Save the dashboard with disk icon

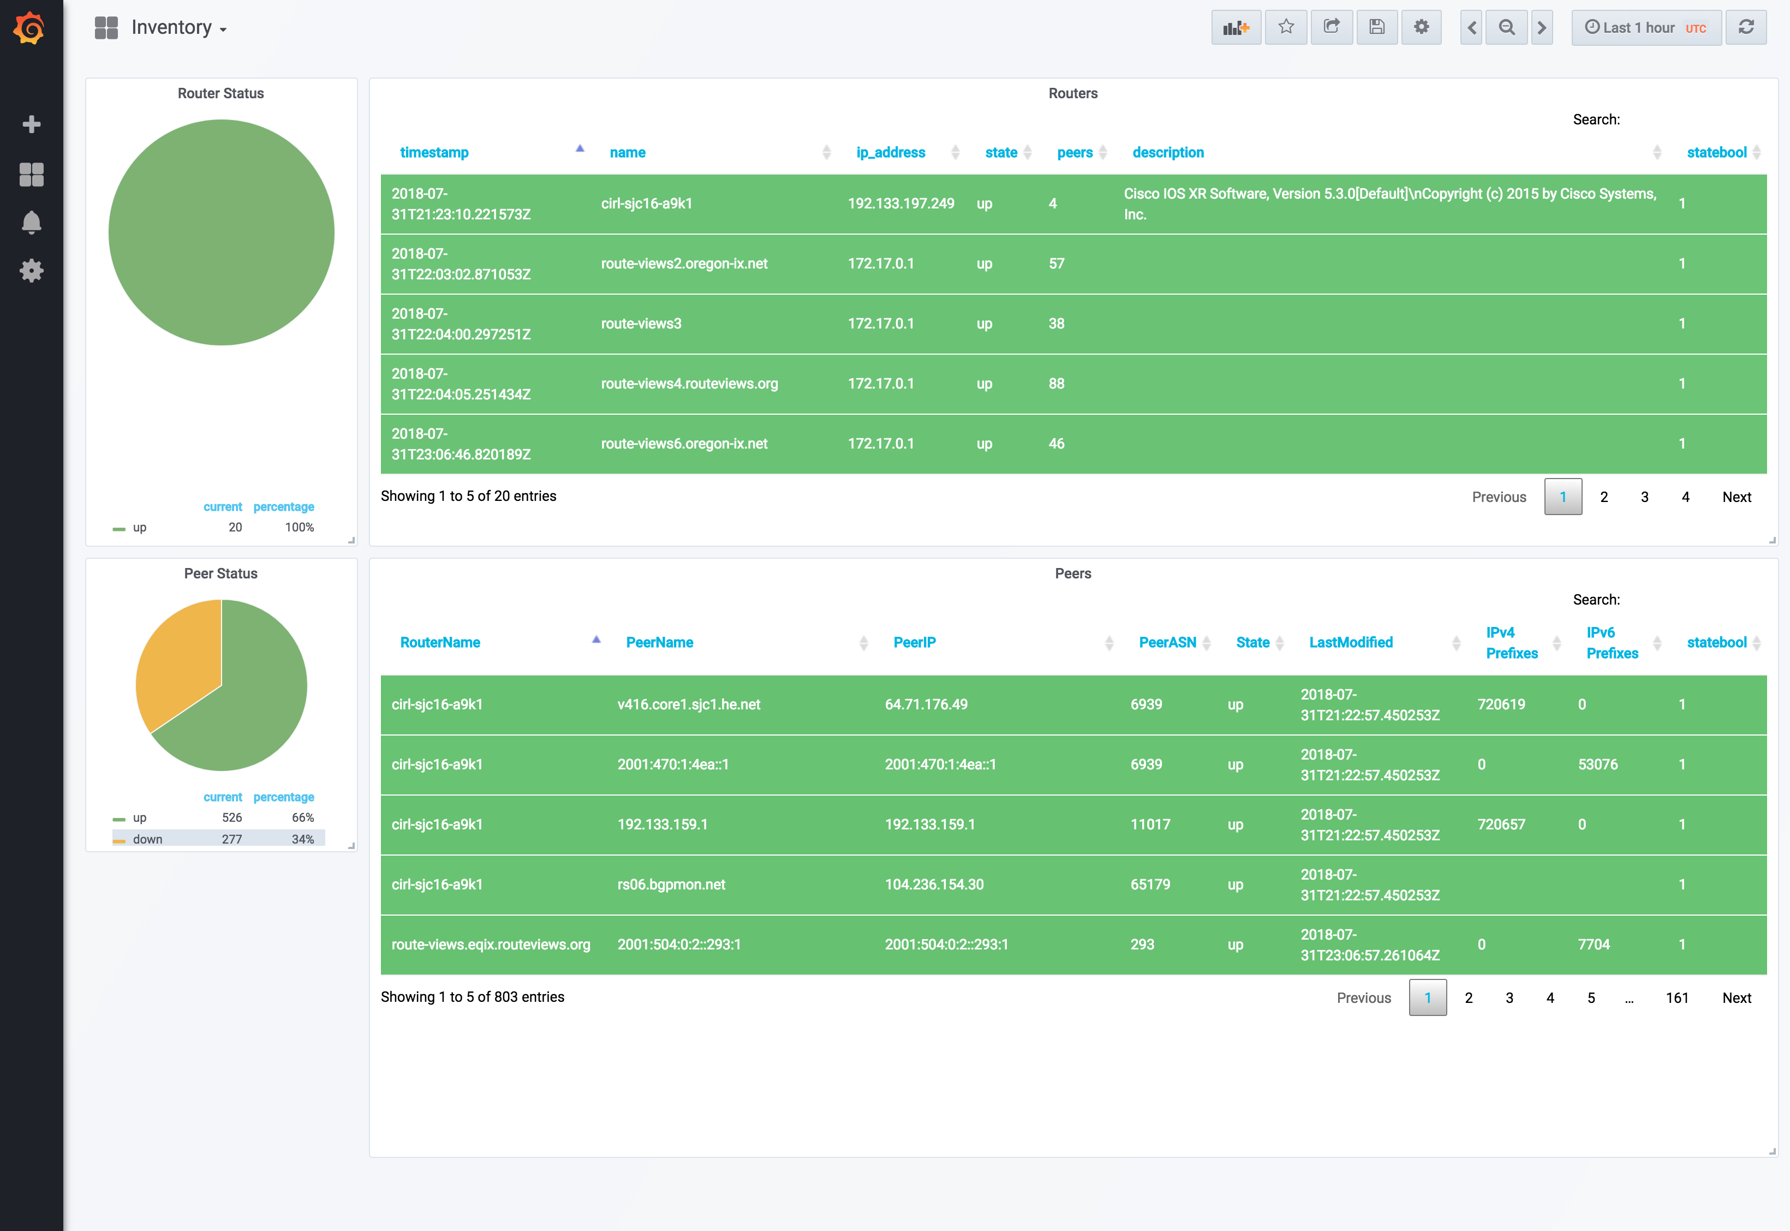click(x=1377, y=28)
